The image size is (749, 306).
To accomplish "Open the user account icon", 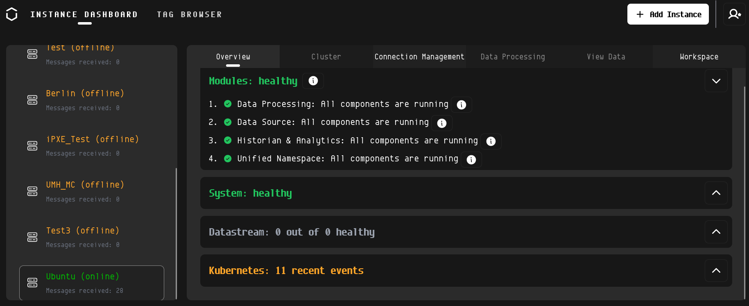I will tap(734, 14).
